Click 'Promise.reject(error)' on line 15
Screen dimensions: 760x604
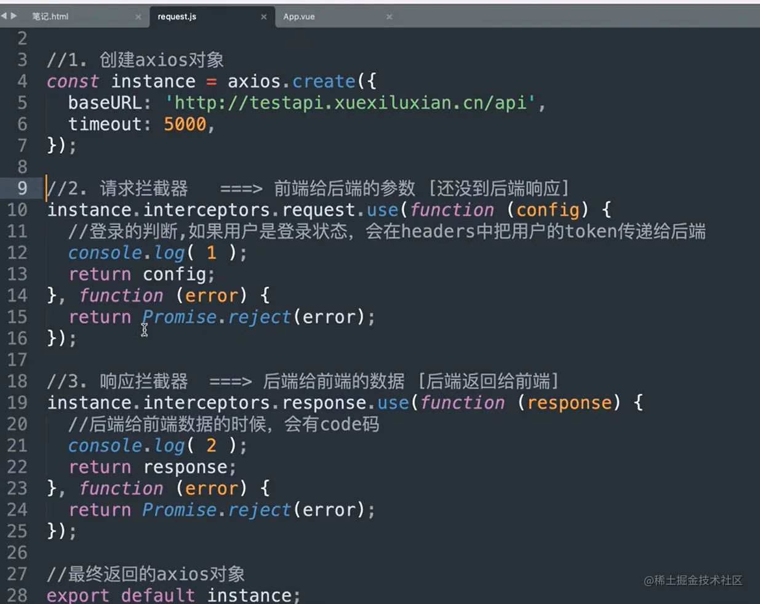point(255,317)
